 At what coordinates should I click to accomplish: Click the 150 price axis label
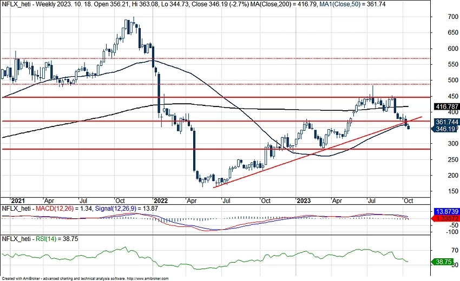pos(453,191)
